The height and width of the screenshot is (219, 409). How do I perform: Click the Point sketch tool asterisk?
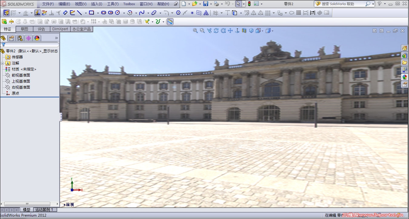(192, 13)
